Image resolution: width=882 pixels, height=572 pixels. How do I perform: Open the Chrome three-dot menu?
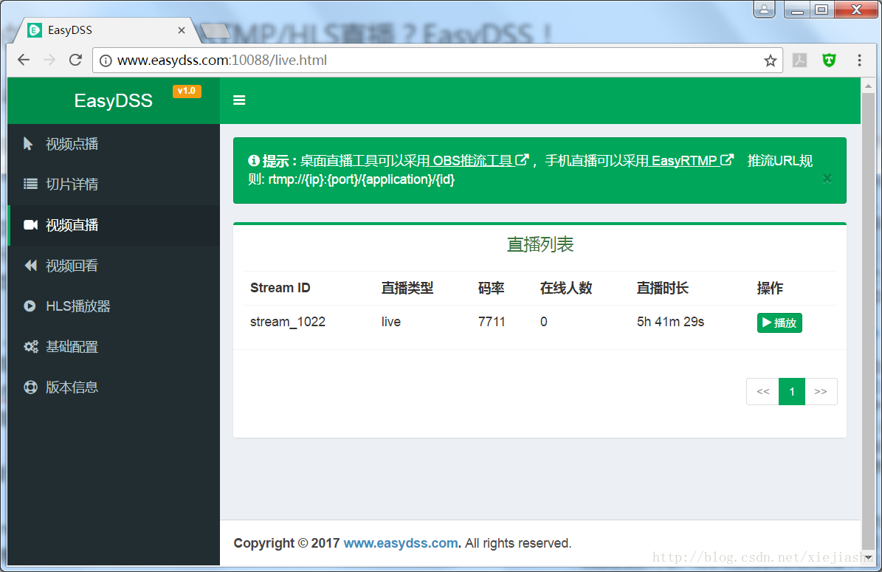(x=860, y=61)
